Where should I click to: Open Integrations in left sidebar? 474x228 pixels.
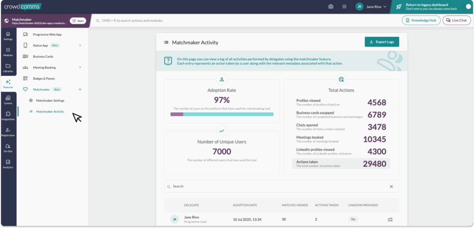[8, 116]
